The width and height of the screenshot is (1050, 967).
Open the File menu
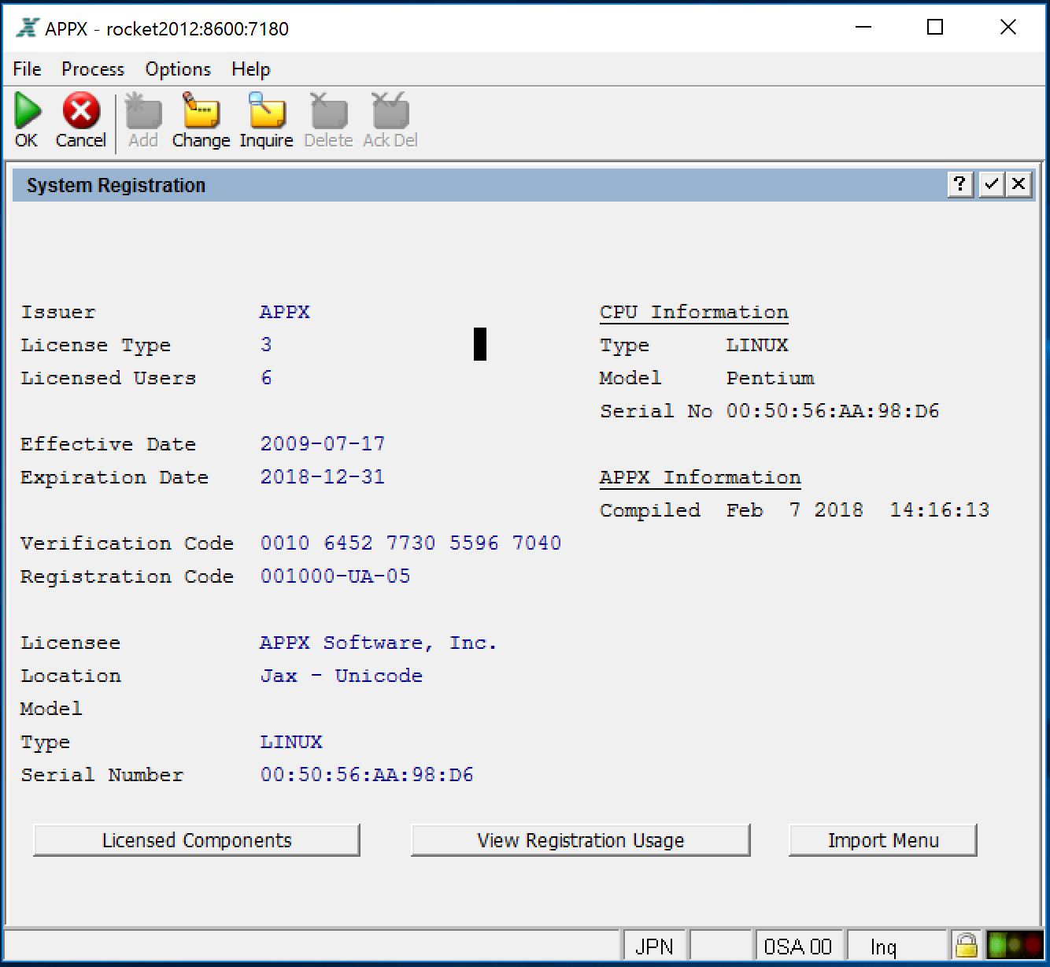tap(27, 69)
